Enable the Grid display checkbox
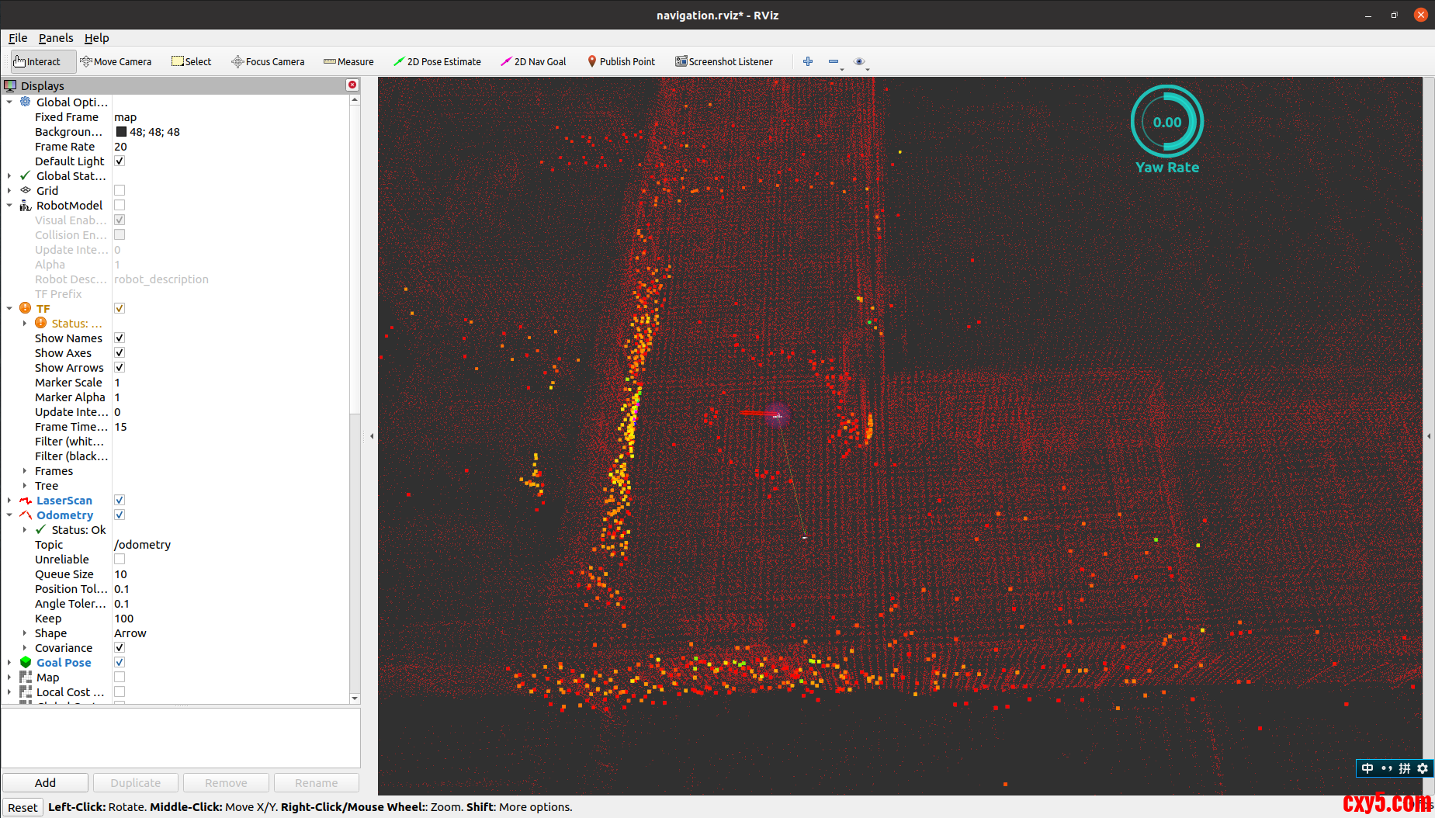1435x818 pixels. [120, 190]
